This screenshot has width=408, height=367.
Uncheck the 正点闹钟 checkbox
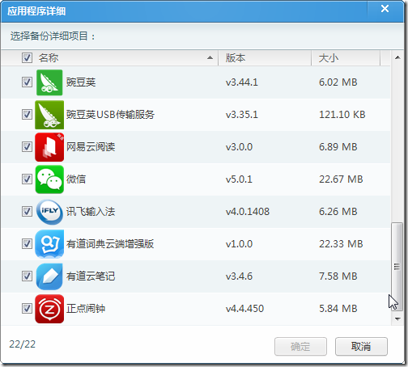pyautogui.click(x=27, y=309)
